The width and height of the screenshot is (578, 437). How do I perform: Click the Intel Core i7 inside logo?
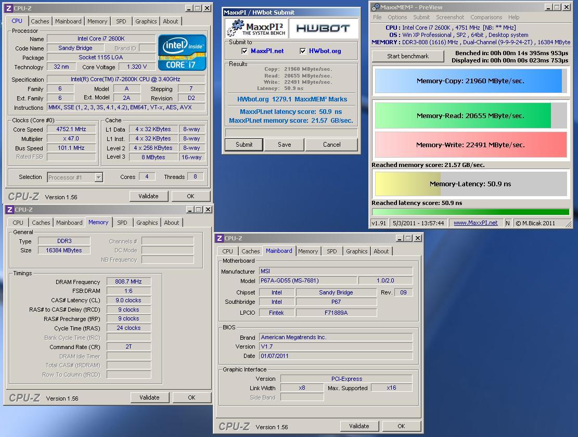182,53
